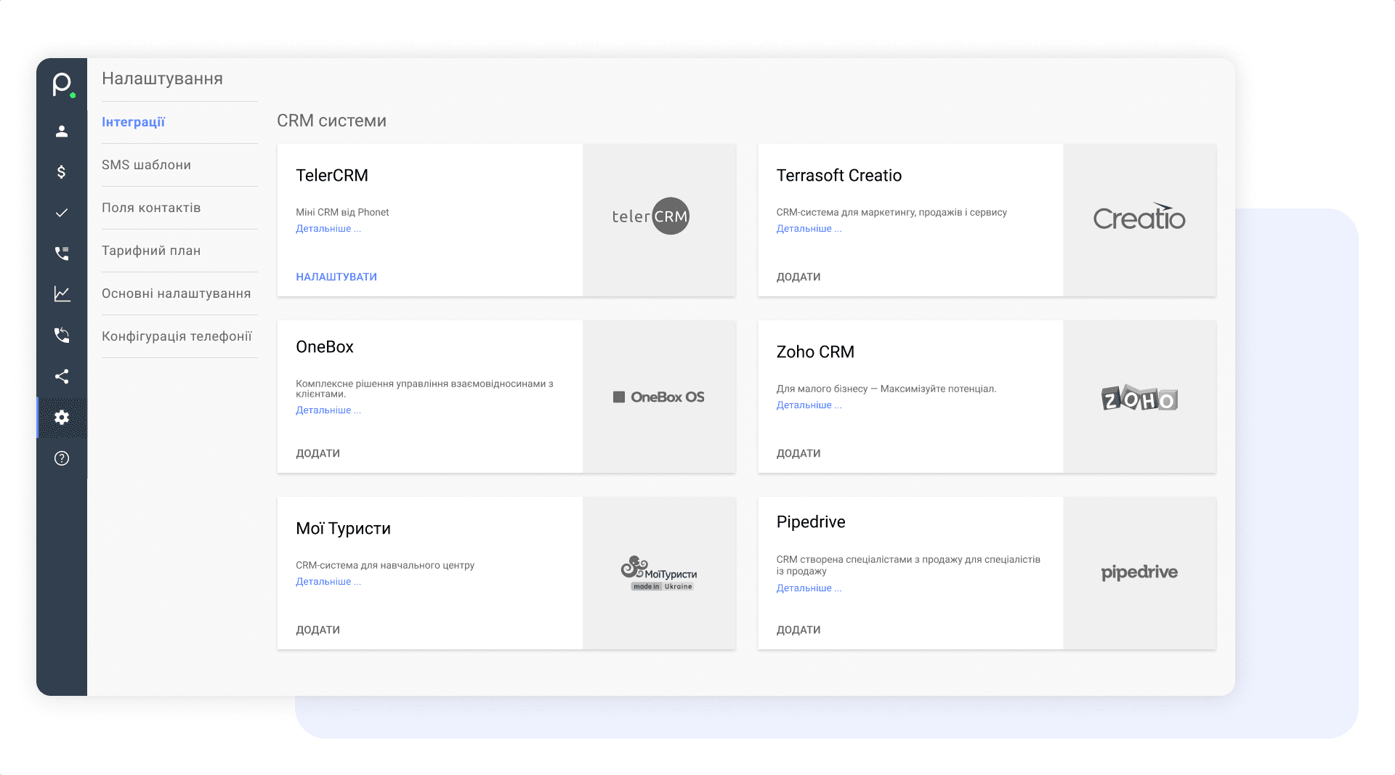1395x775 pixels.
Task: Click the CRM системи section heading
Action: 331,121
